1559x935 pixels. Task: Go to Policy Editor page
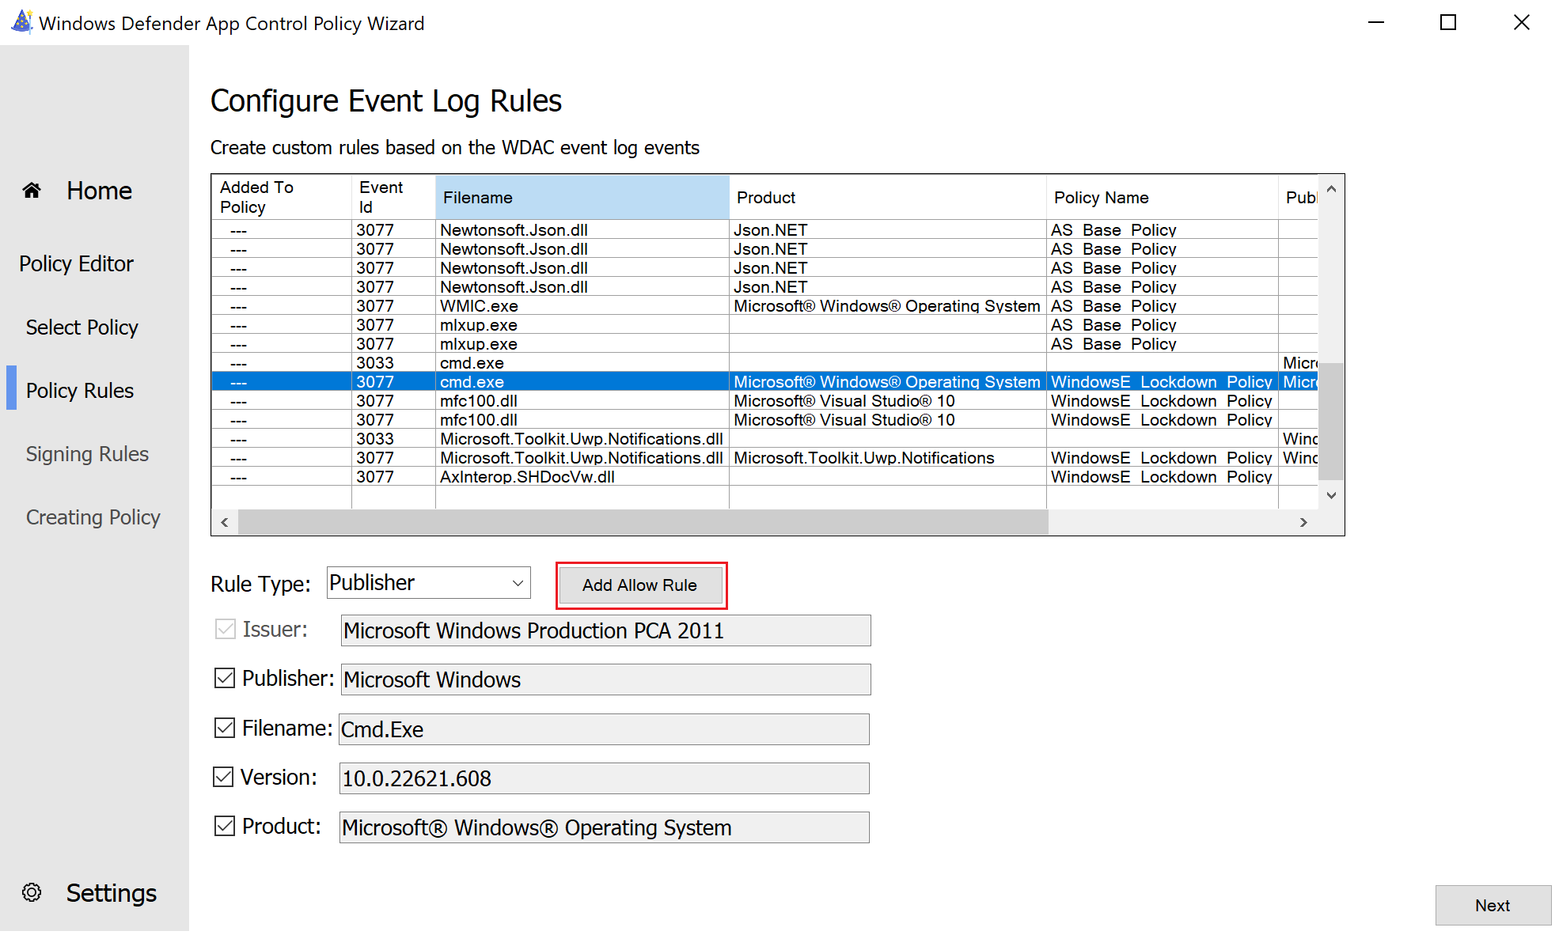point(76,263)
